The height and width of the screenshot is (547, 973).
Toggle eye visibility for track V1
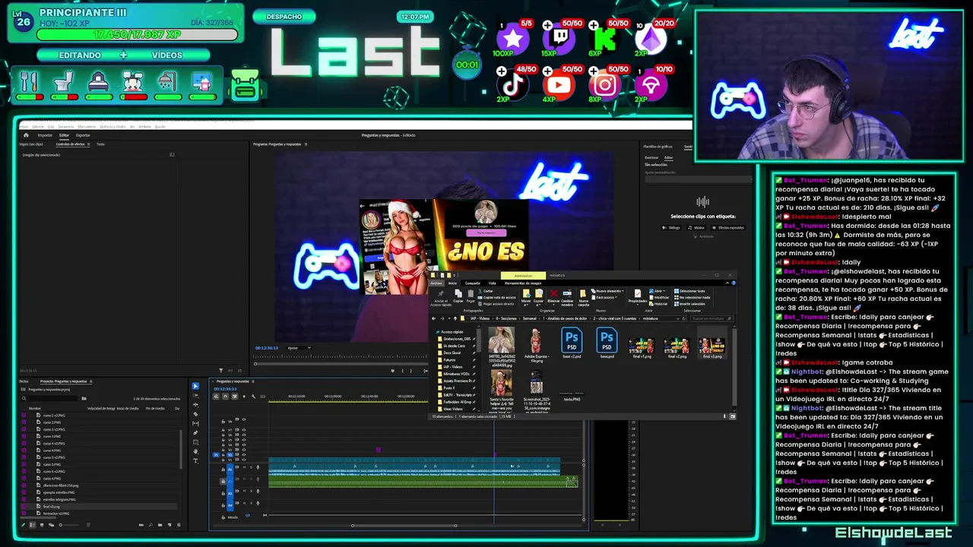point(244,460)
